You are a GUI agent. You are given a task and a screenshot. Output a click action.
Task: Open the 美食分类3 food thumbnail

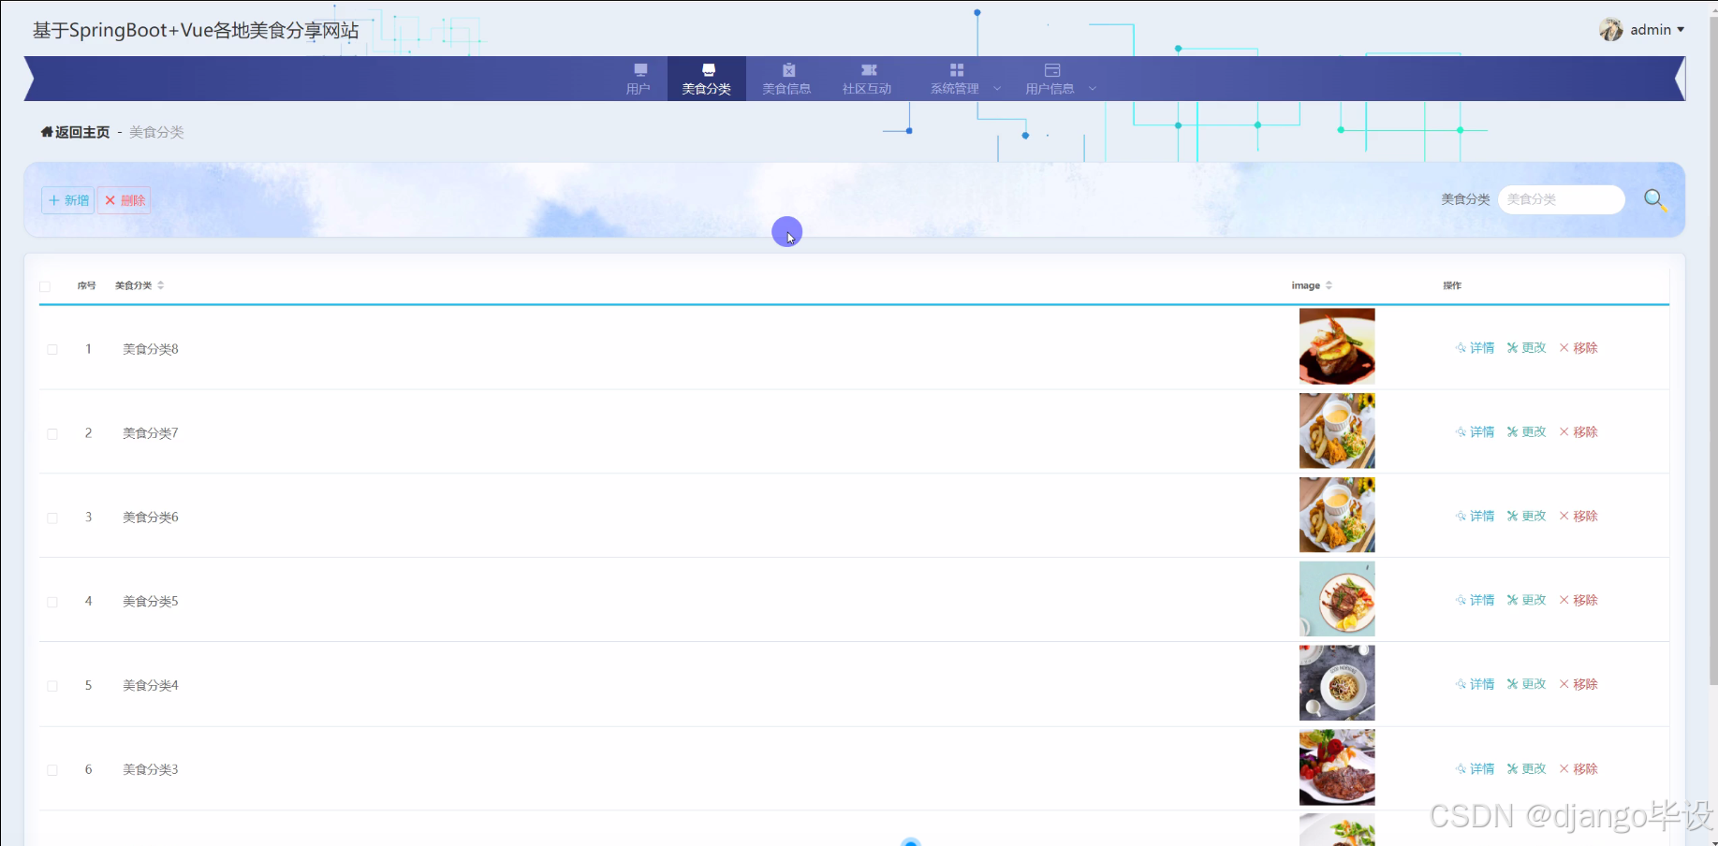(1337, 767)
